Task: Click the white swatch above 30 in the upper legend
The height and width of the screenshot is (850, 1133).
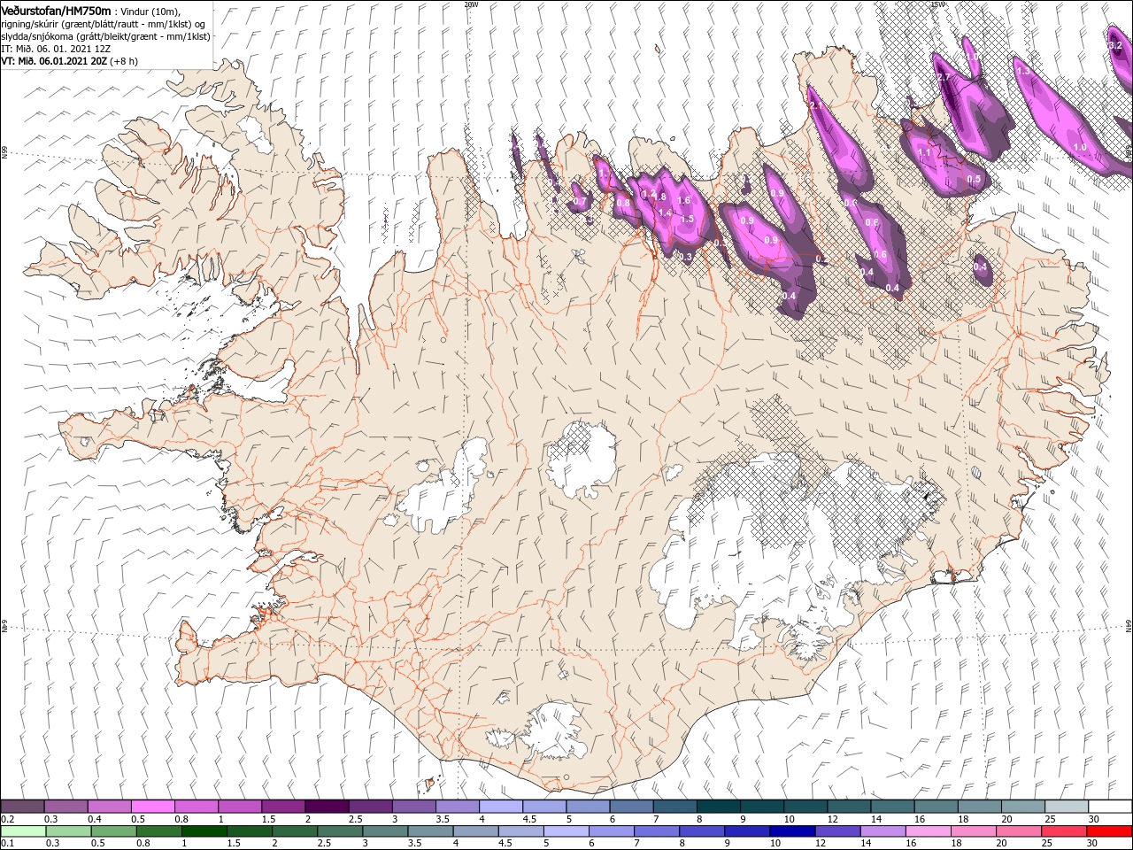Action: click(x=1110, y=807)
